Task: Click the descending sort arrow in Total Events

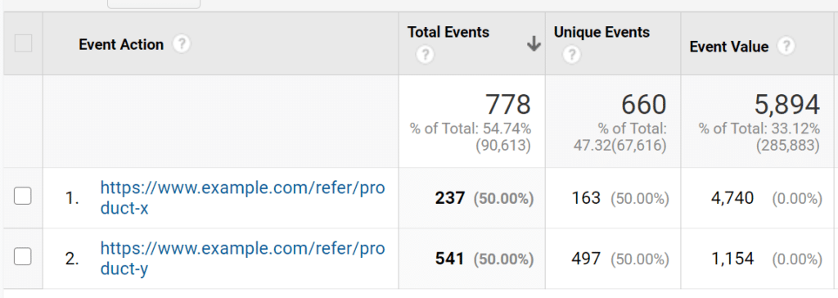Action: click(534, 44)
